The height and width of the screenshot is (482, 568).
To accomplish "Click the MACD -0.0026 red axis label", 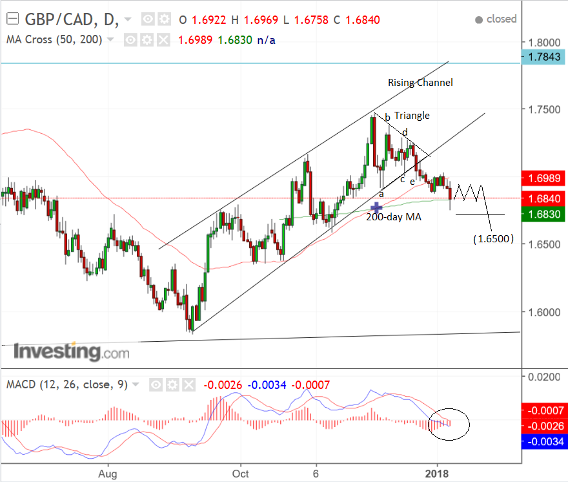I will [543, 426].
